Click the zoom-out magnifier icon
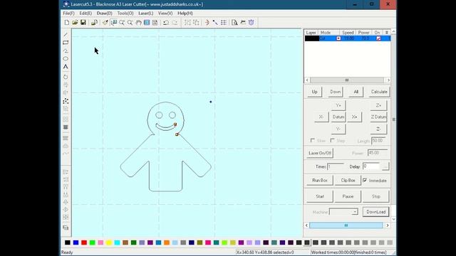Viewport: 456px width, 256px height. click(x=130, y=23)
